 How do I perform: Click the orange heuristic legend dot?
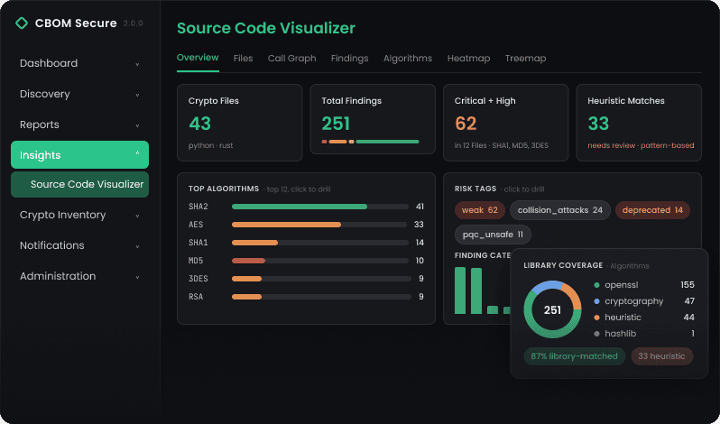(596, 318)
